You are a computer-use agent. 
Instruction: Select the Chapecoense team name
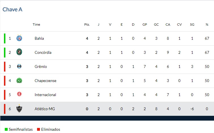click(x=46, y=81)
